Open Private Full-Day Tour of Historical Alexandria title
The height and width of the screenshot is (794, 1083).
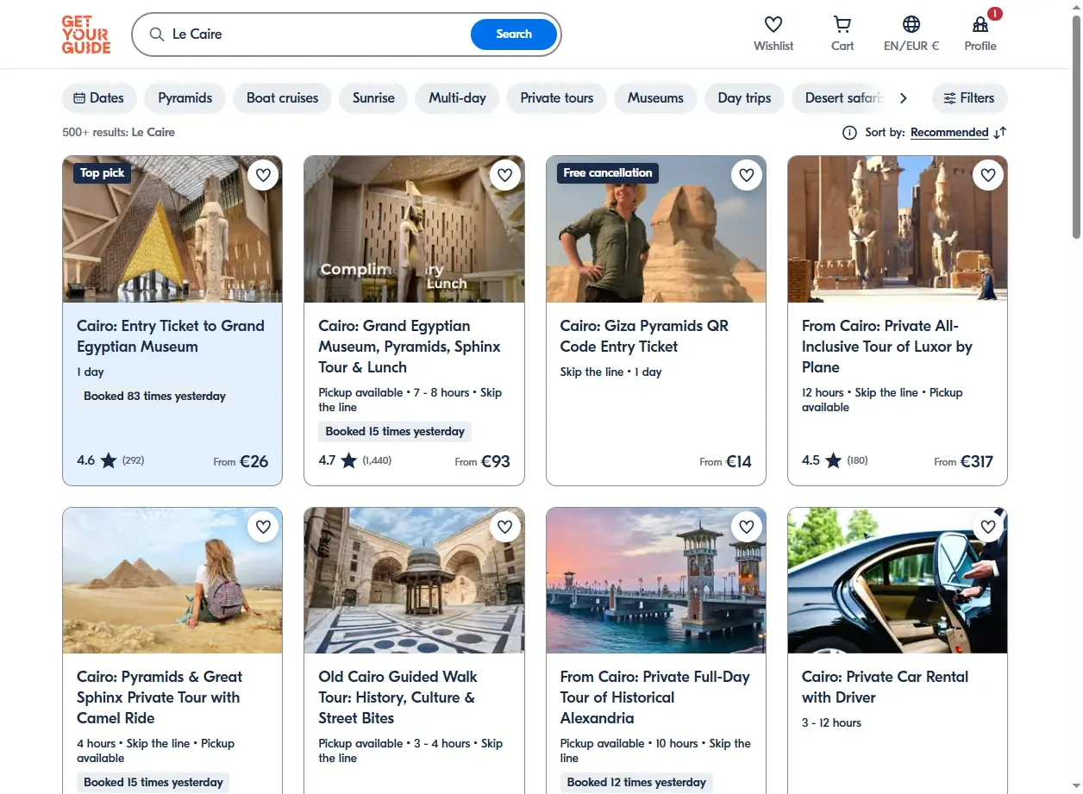click(x=654, y=697)
